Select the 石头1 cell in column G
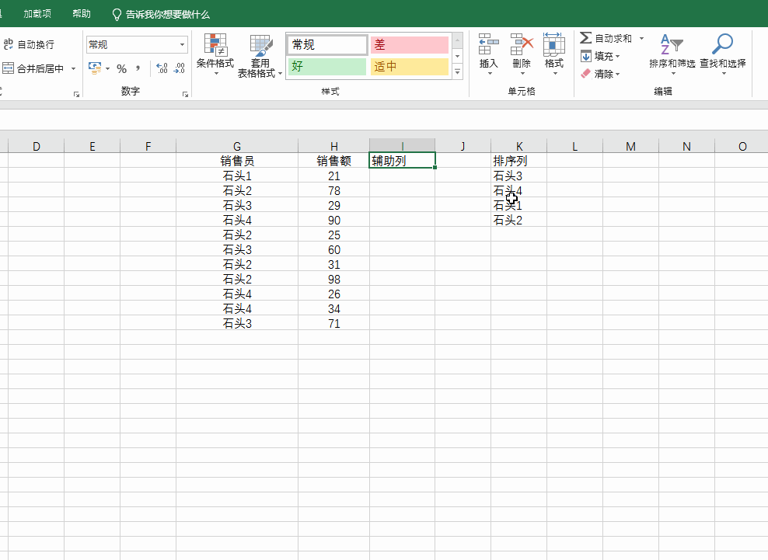 237,176
